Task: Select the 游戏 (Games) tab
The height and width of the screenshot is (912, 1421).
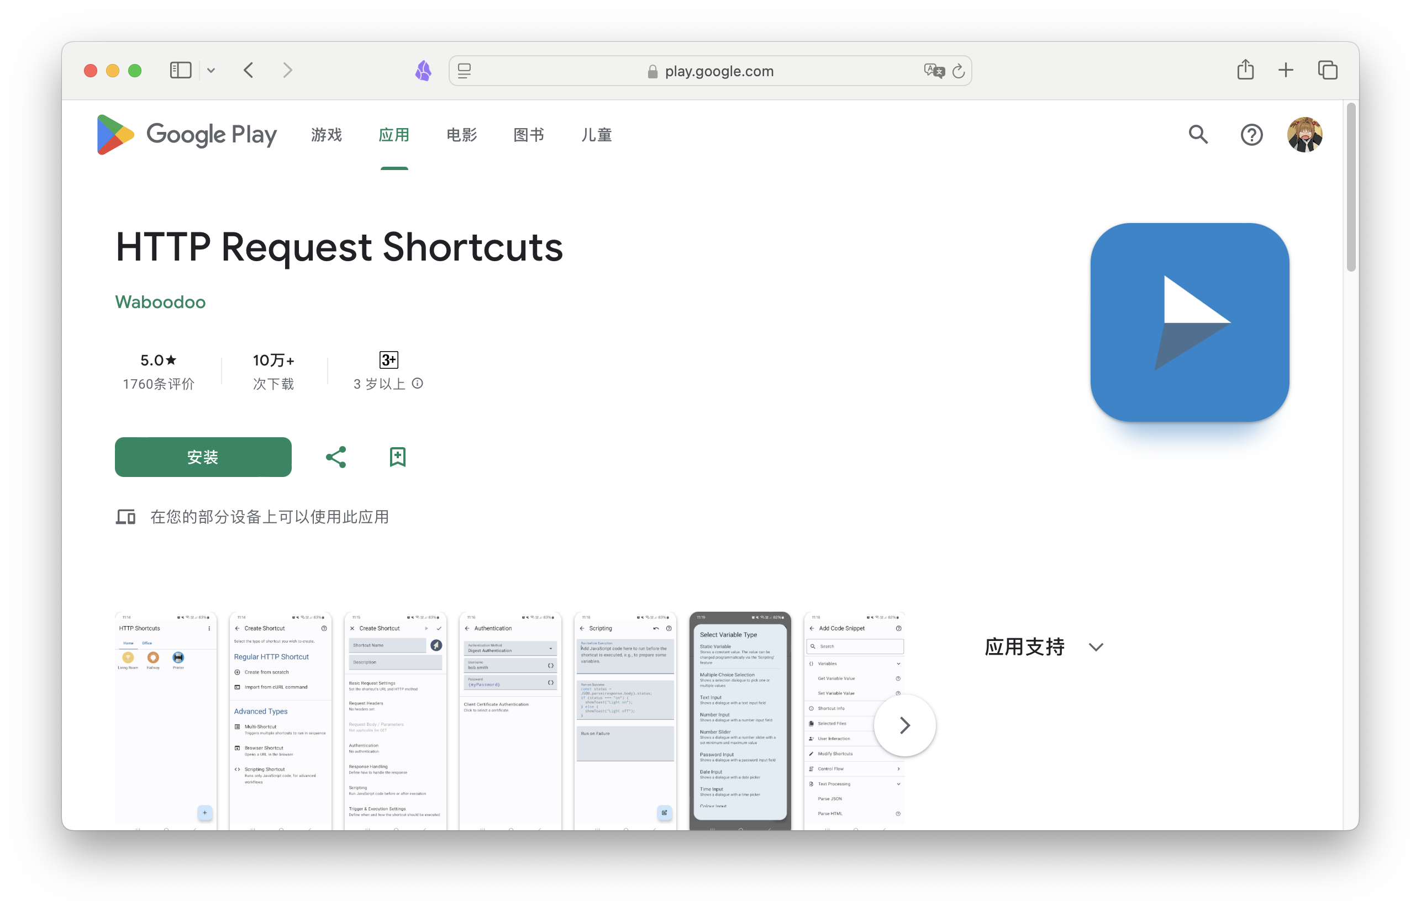Action: 327,135
